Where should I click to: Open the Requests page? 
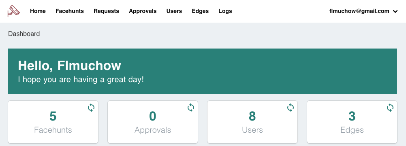107,11
